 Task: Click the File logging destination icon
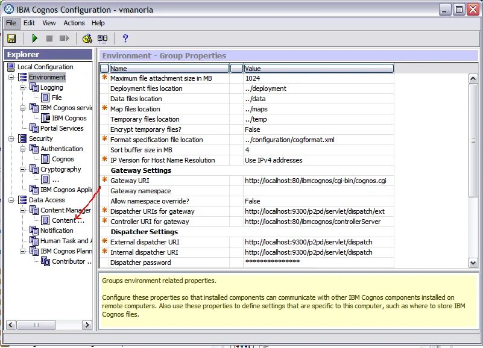tap(45, 98)
